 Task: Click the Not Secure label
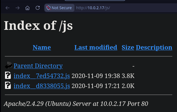click(62, 8)
